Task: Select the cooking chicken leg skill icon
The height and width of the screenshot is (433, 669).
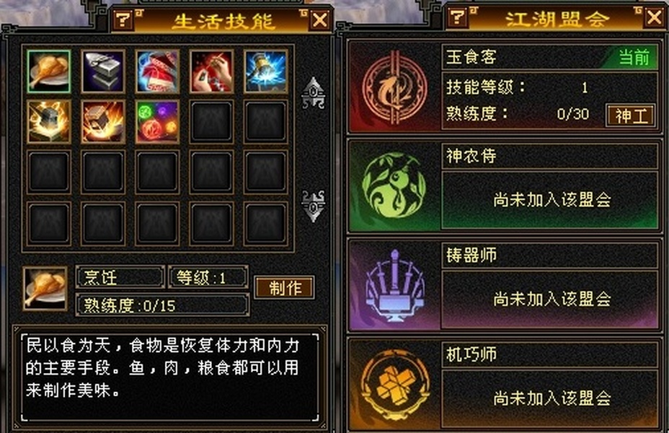Action: [48, 71]
